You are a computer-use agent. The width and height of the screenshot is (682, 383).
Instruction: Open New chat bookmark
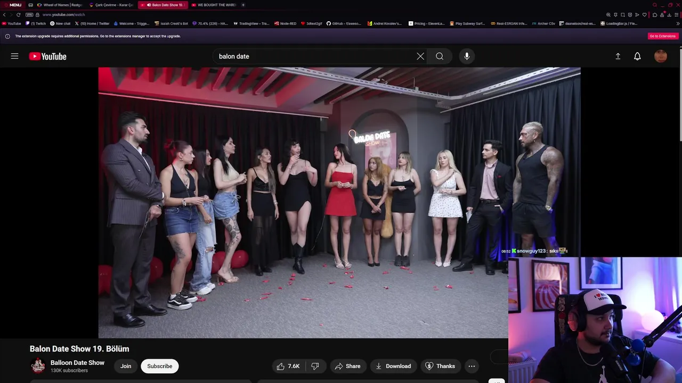tap(60, 23)
